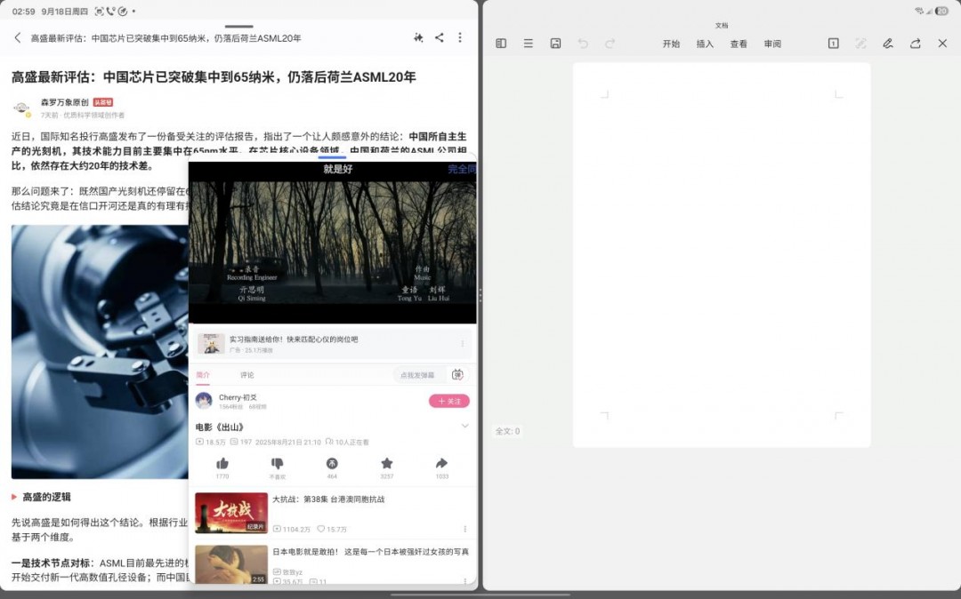Tap the AI sparkle icon in article header
The height and width of the screenshot is (599, 961).
click(418, 37)
